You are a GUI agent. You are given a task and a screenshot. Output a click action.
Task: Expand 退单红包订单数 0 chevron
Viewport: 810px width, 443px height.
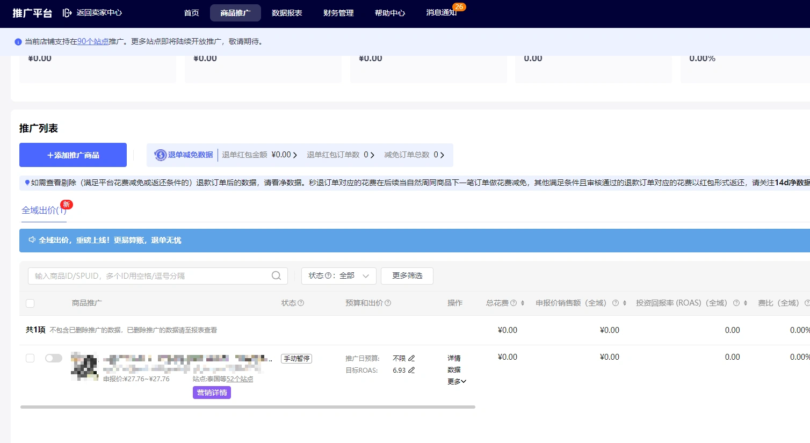tap(372, 155)
